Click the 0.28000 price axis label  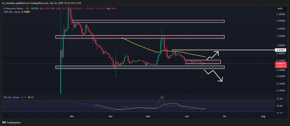[x=280, y=91]
